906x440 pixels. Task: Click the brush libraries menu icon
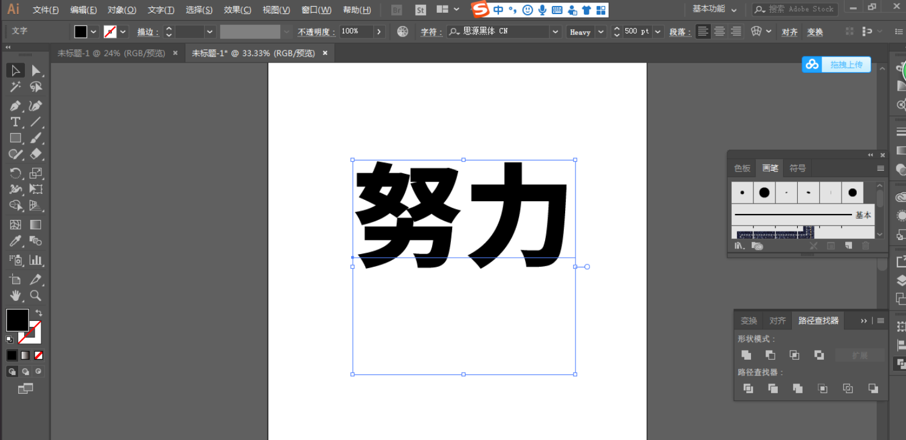coord(739,246)
